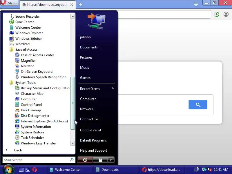Click the user account picture in start menu
The image size is (232, 174).
97,21
